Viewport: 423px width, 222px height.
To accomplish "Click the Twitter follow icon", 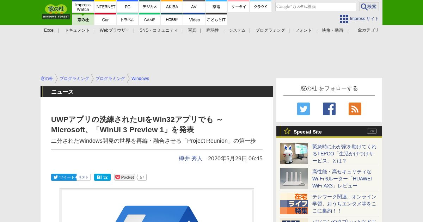I will pos(304,109).
